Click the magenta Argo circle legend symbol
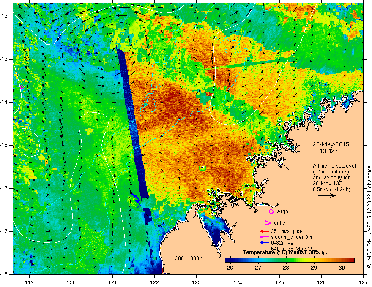The height and width of the screenshot is (287, 372). pyautogui.click(x=271, y=211)
